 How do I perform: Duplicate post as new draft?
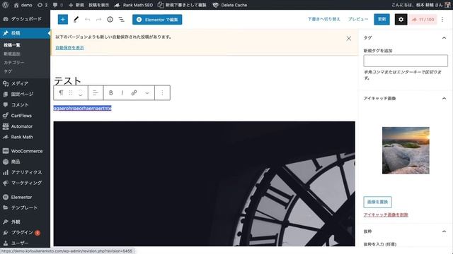click(x=182, y=5)
